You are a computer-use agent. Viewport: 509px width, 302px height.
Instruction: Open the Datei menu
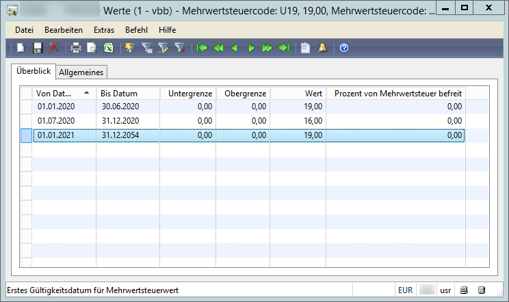(x=25, y=30)
